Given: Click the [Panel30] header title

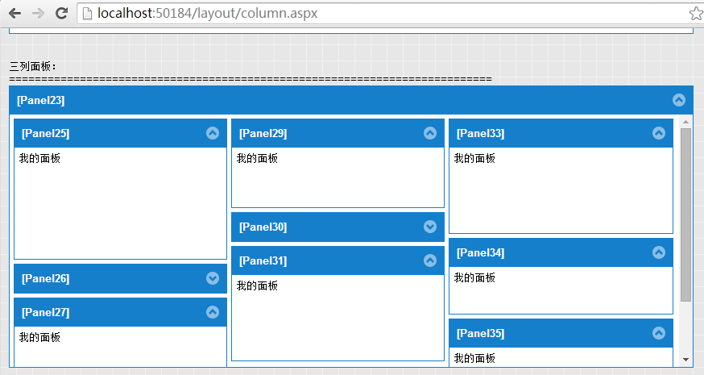Looking at the screenshot, I should click(x=263, y=227).
